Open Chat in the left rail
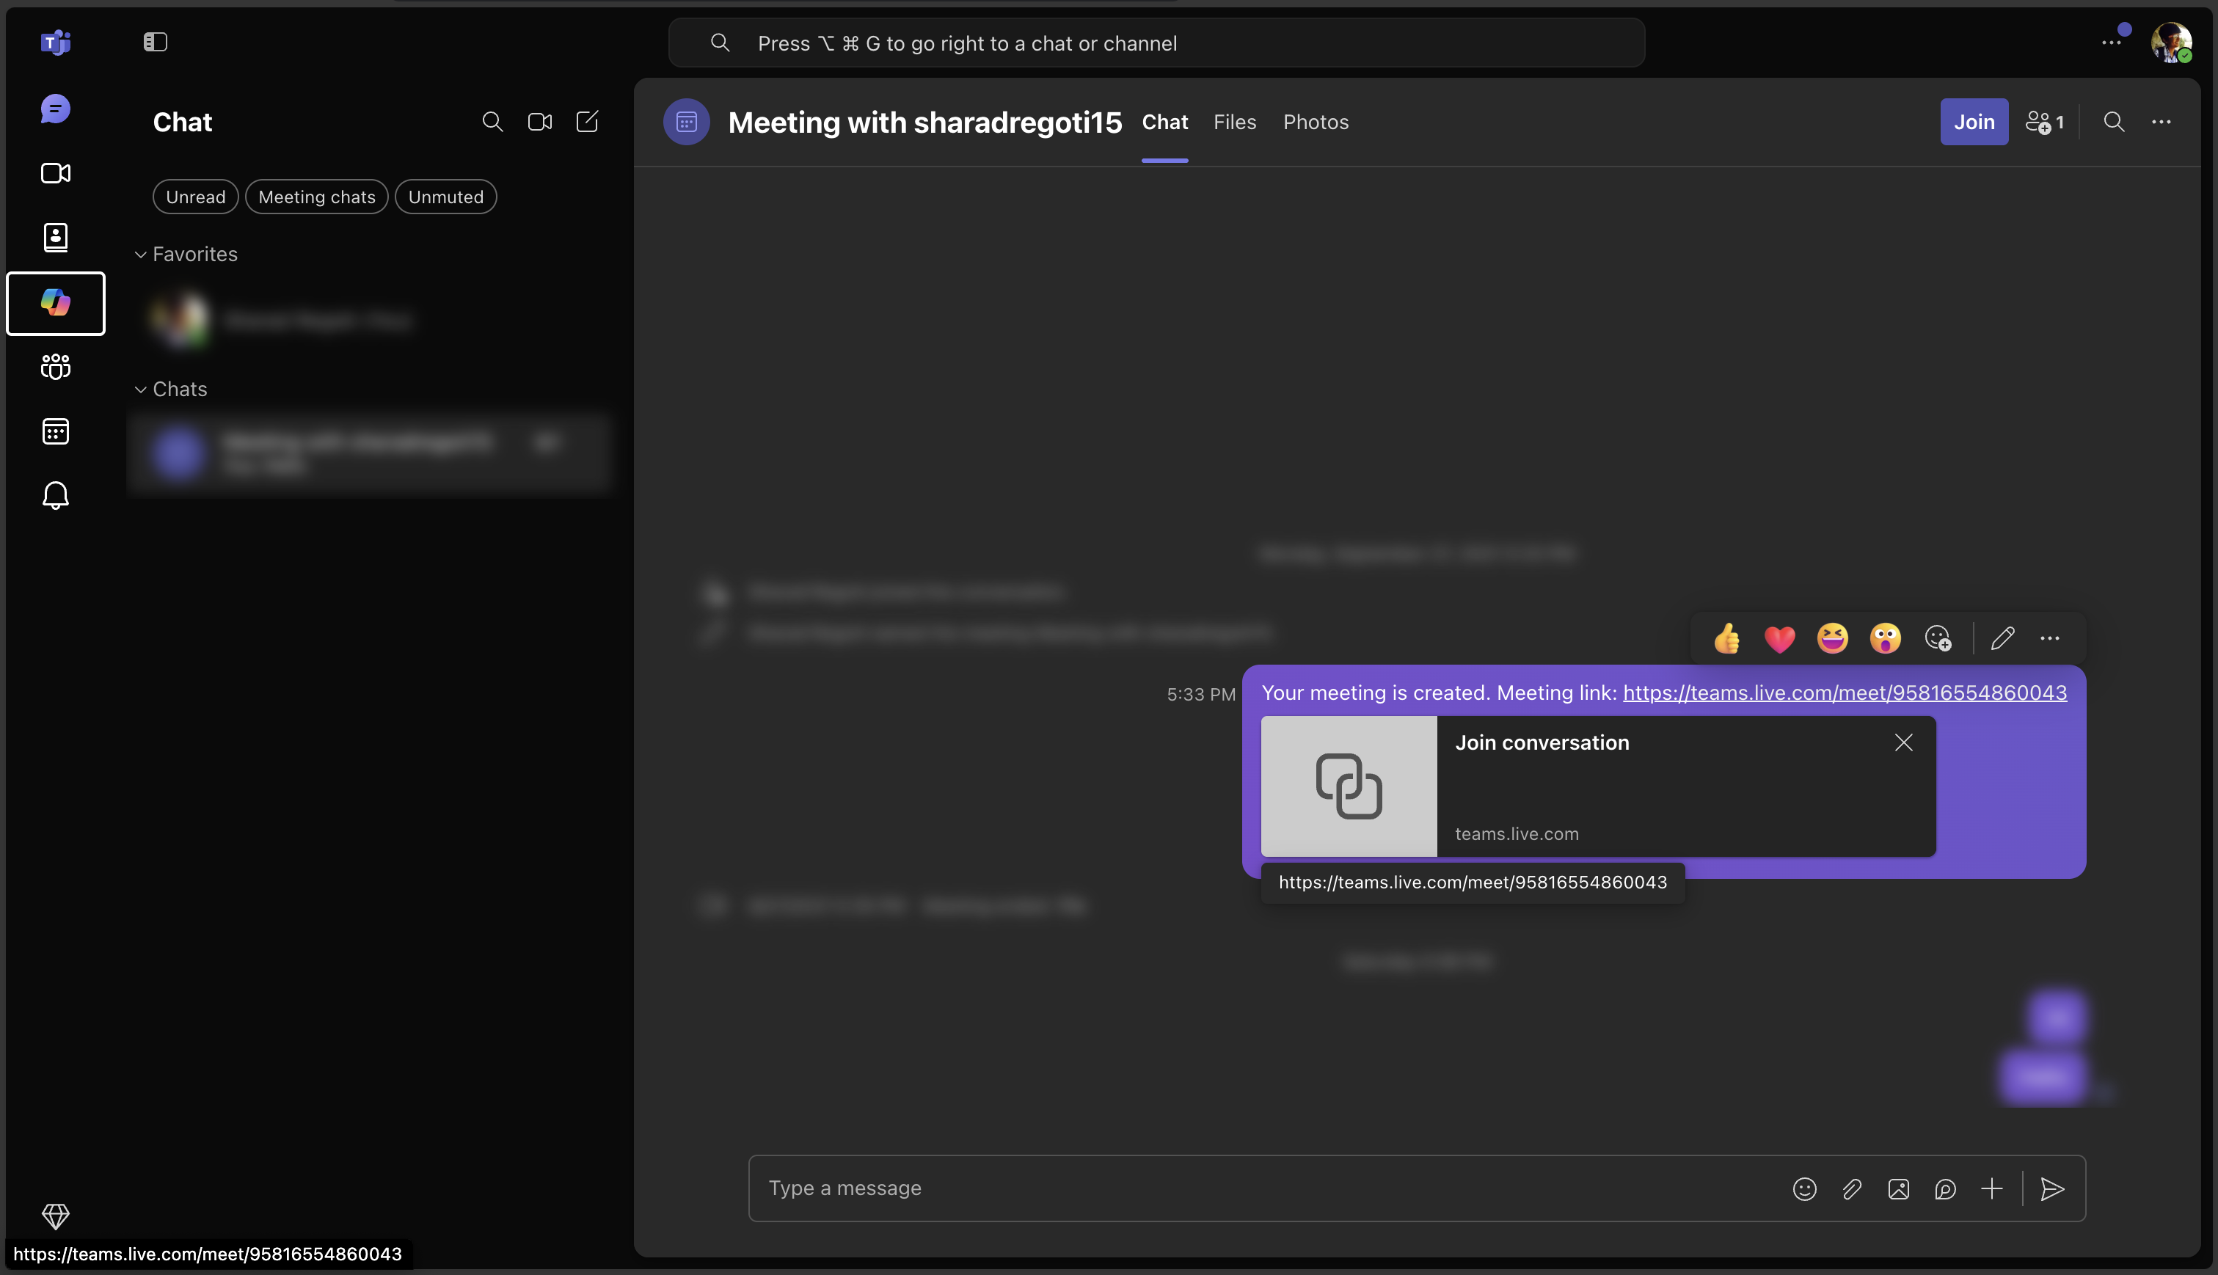 (55, 109)
